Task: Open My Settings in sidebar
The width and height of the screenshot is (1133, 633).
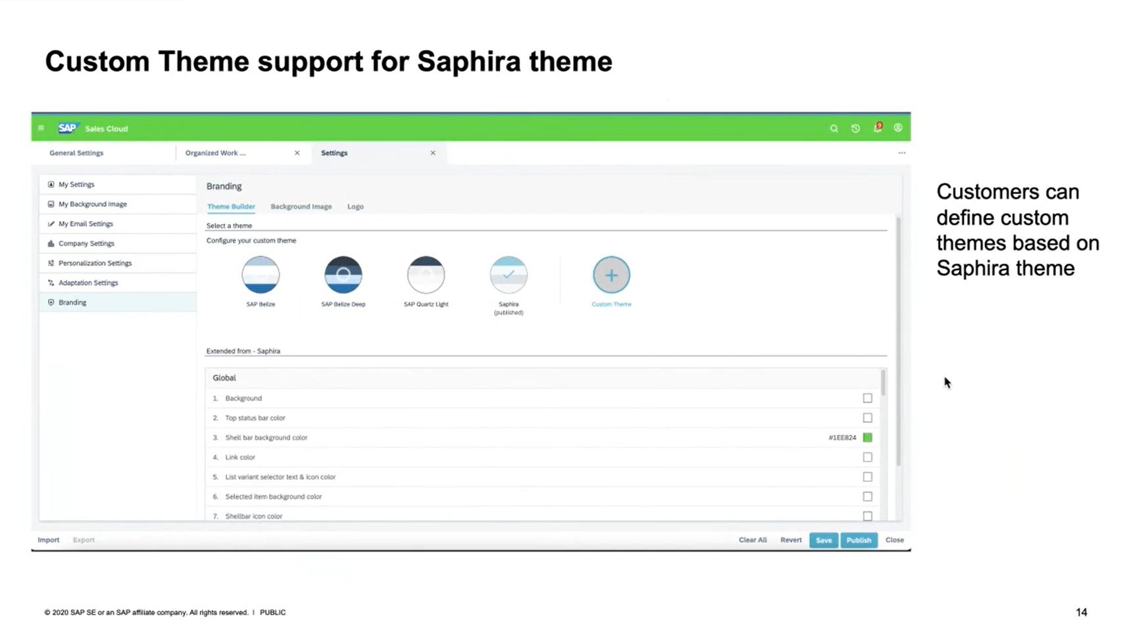Action: 118,185
